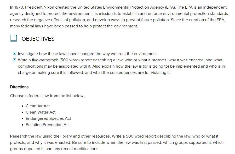Click the year '1970' in the intro
Viewport: 235px width, 154px height.
19,7
